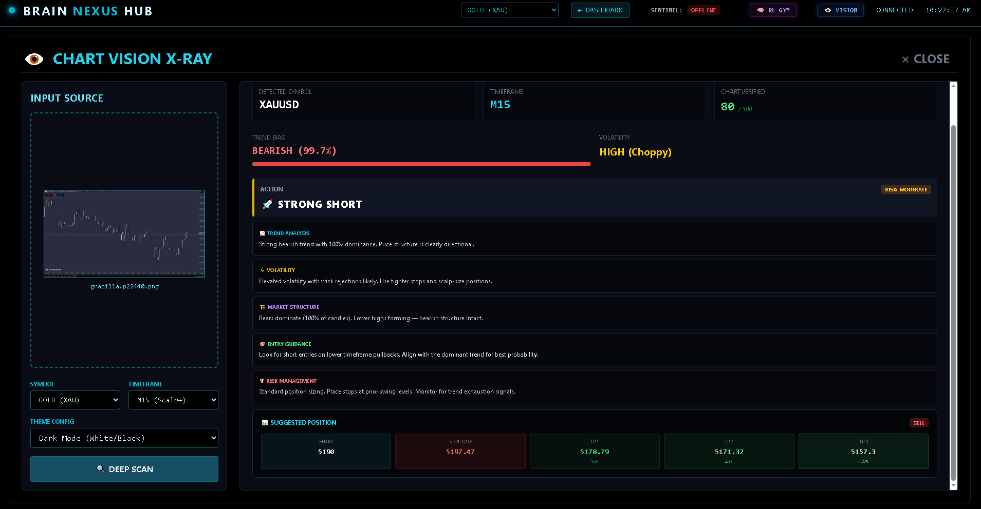Click the Suggested Position bar chart icon
Viewport: 981px width, 509px height.
[x=265, y=423]
